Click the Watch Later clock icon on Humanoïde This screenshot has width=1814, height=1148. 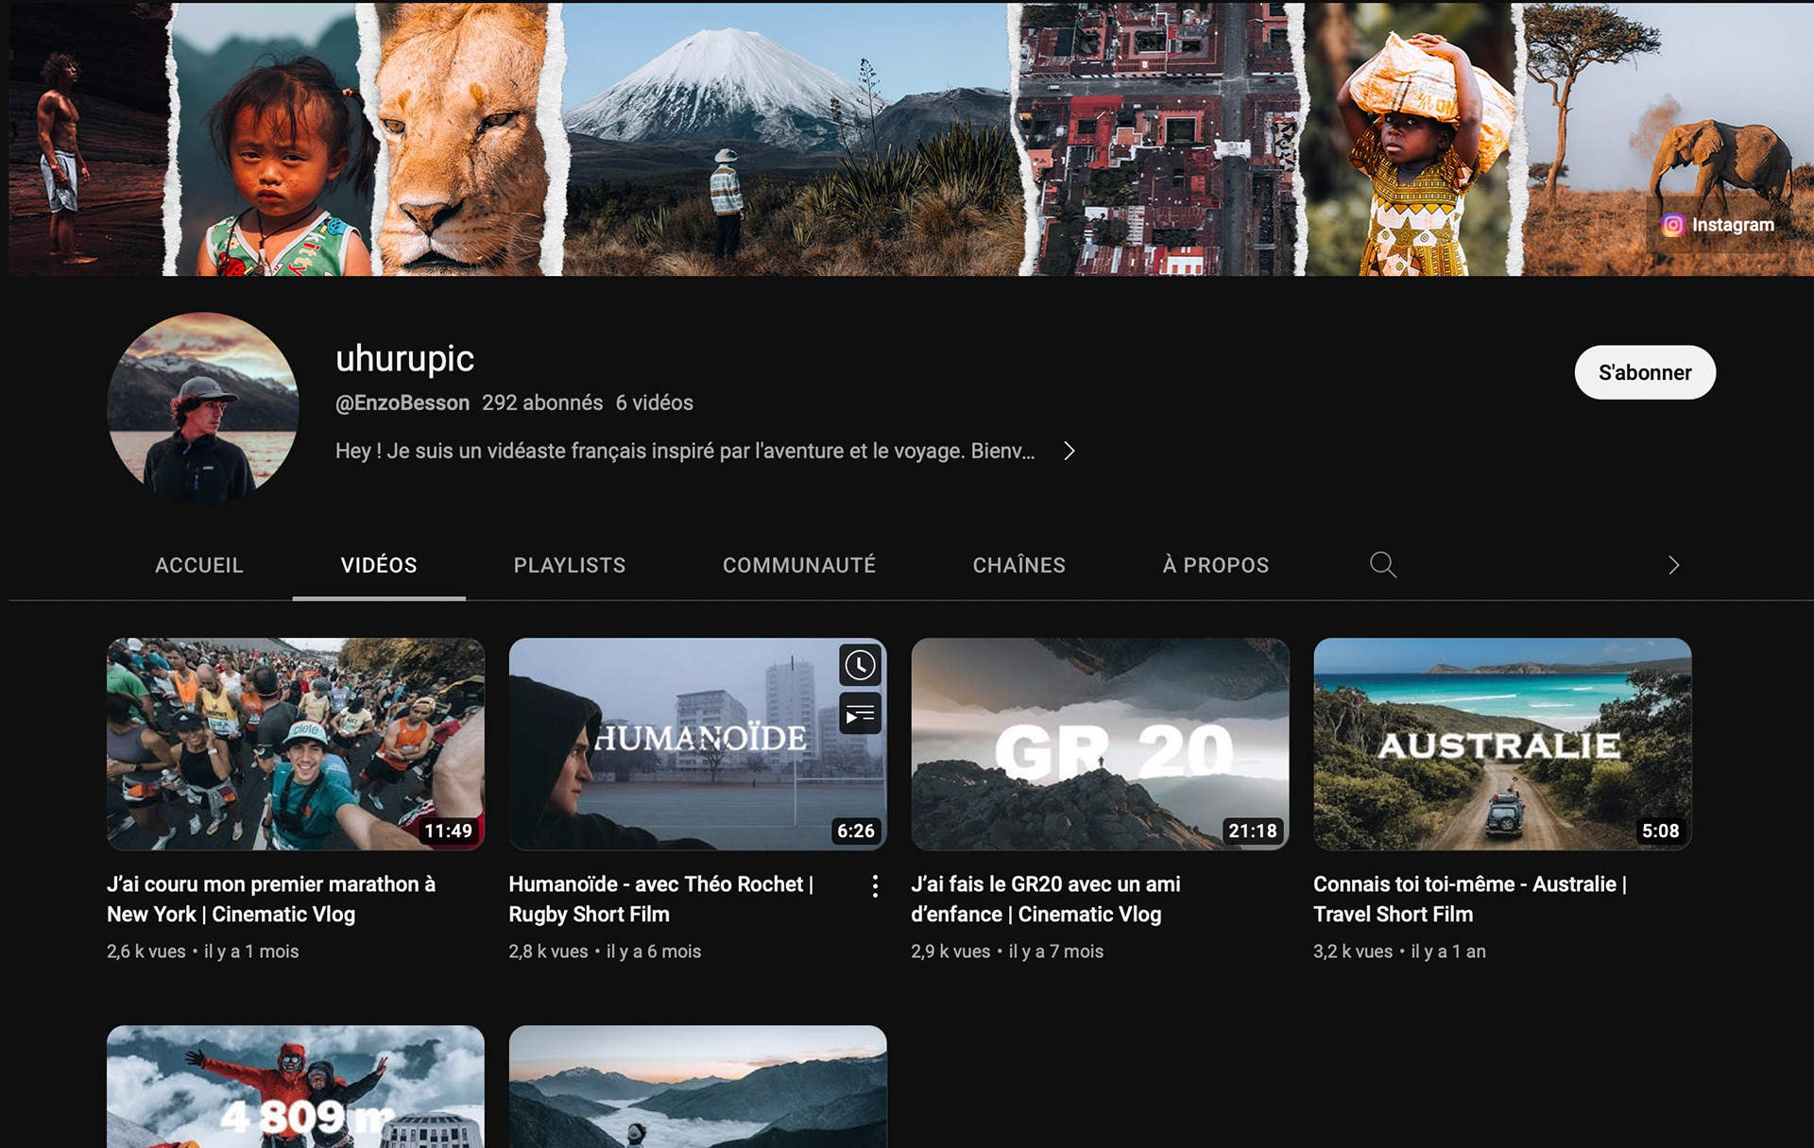point(860,665)
